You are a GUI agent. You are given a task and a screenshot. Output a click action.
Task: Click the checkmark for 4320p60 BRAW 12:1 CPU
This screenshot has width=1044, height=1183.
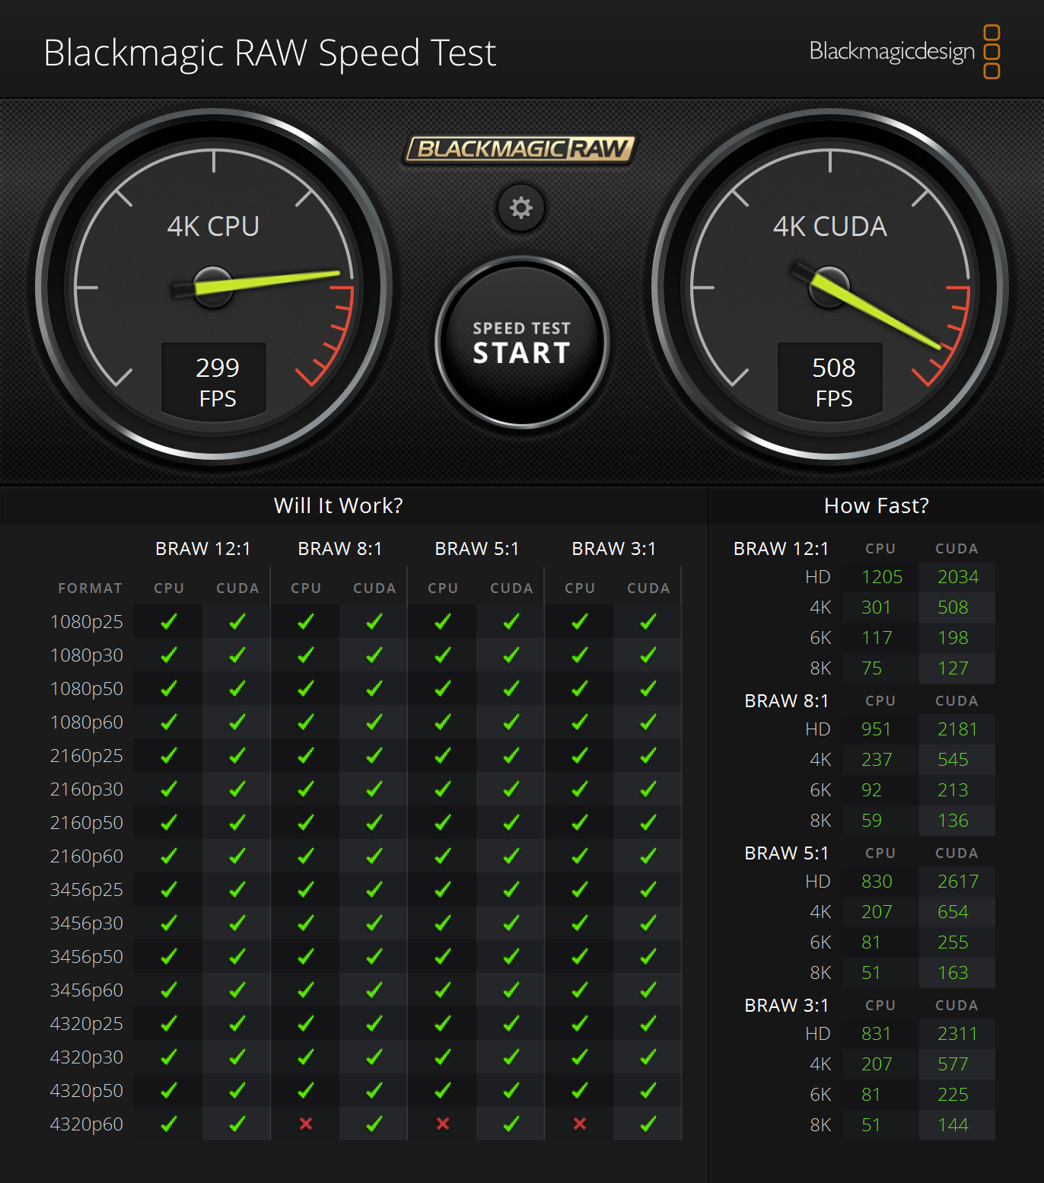coord(169,1124)
